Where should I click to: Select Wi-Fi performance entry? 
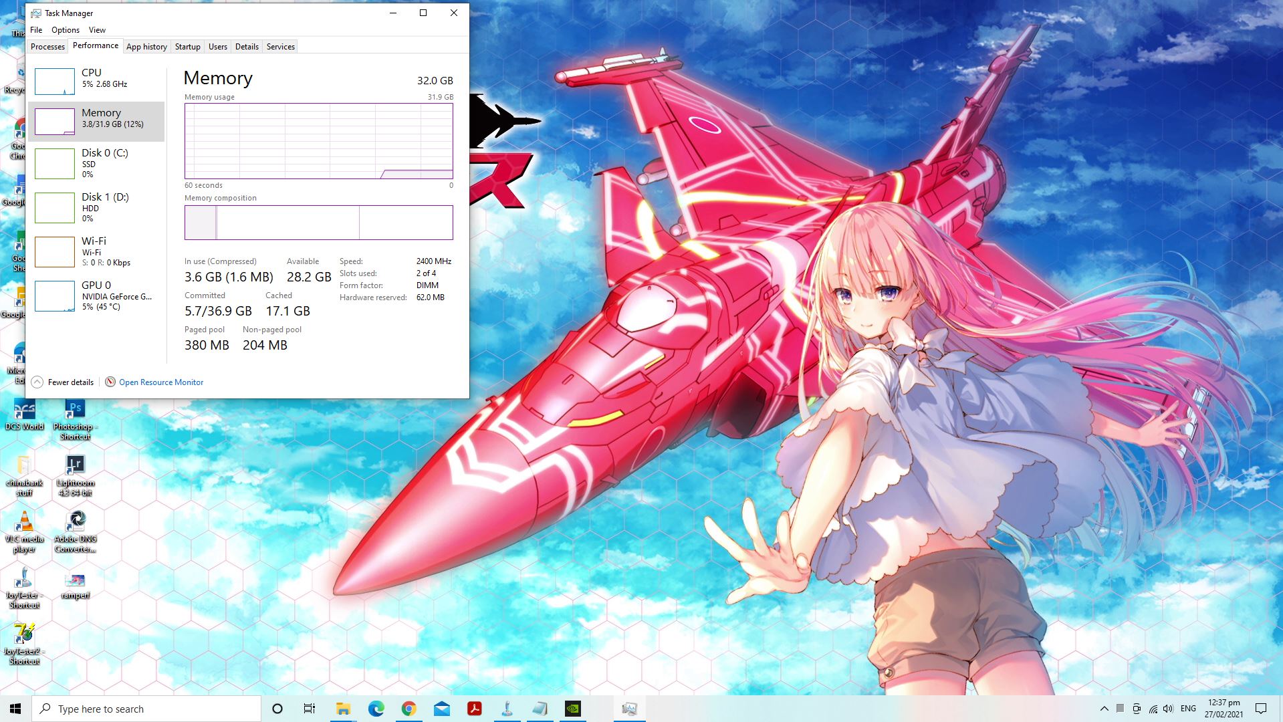(x=96, y=251)
